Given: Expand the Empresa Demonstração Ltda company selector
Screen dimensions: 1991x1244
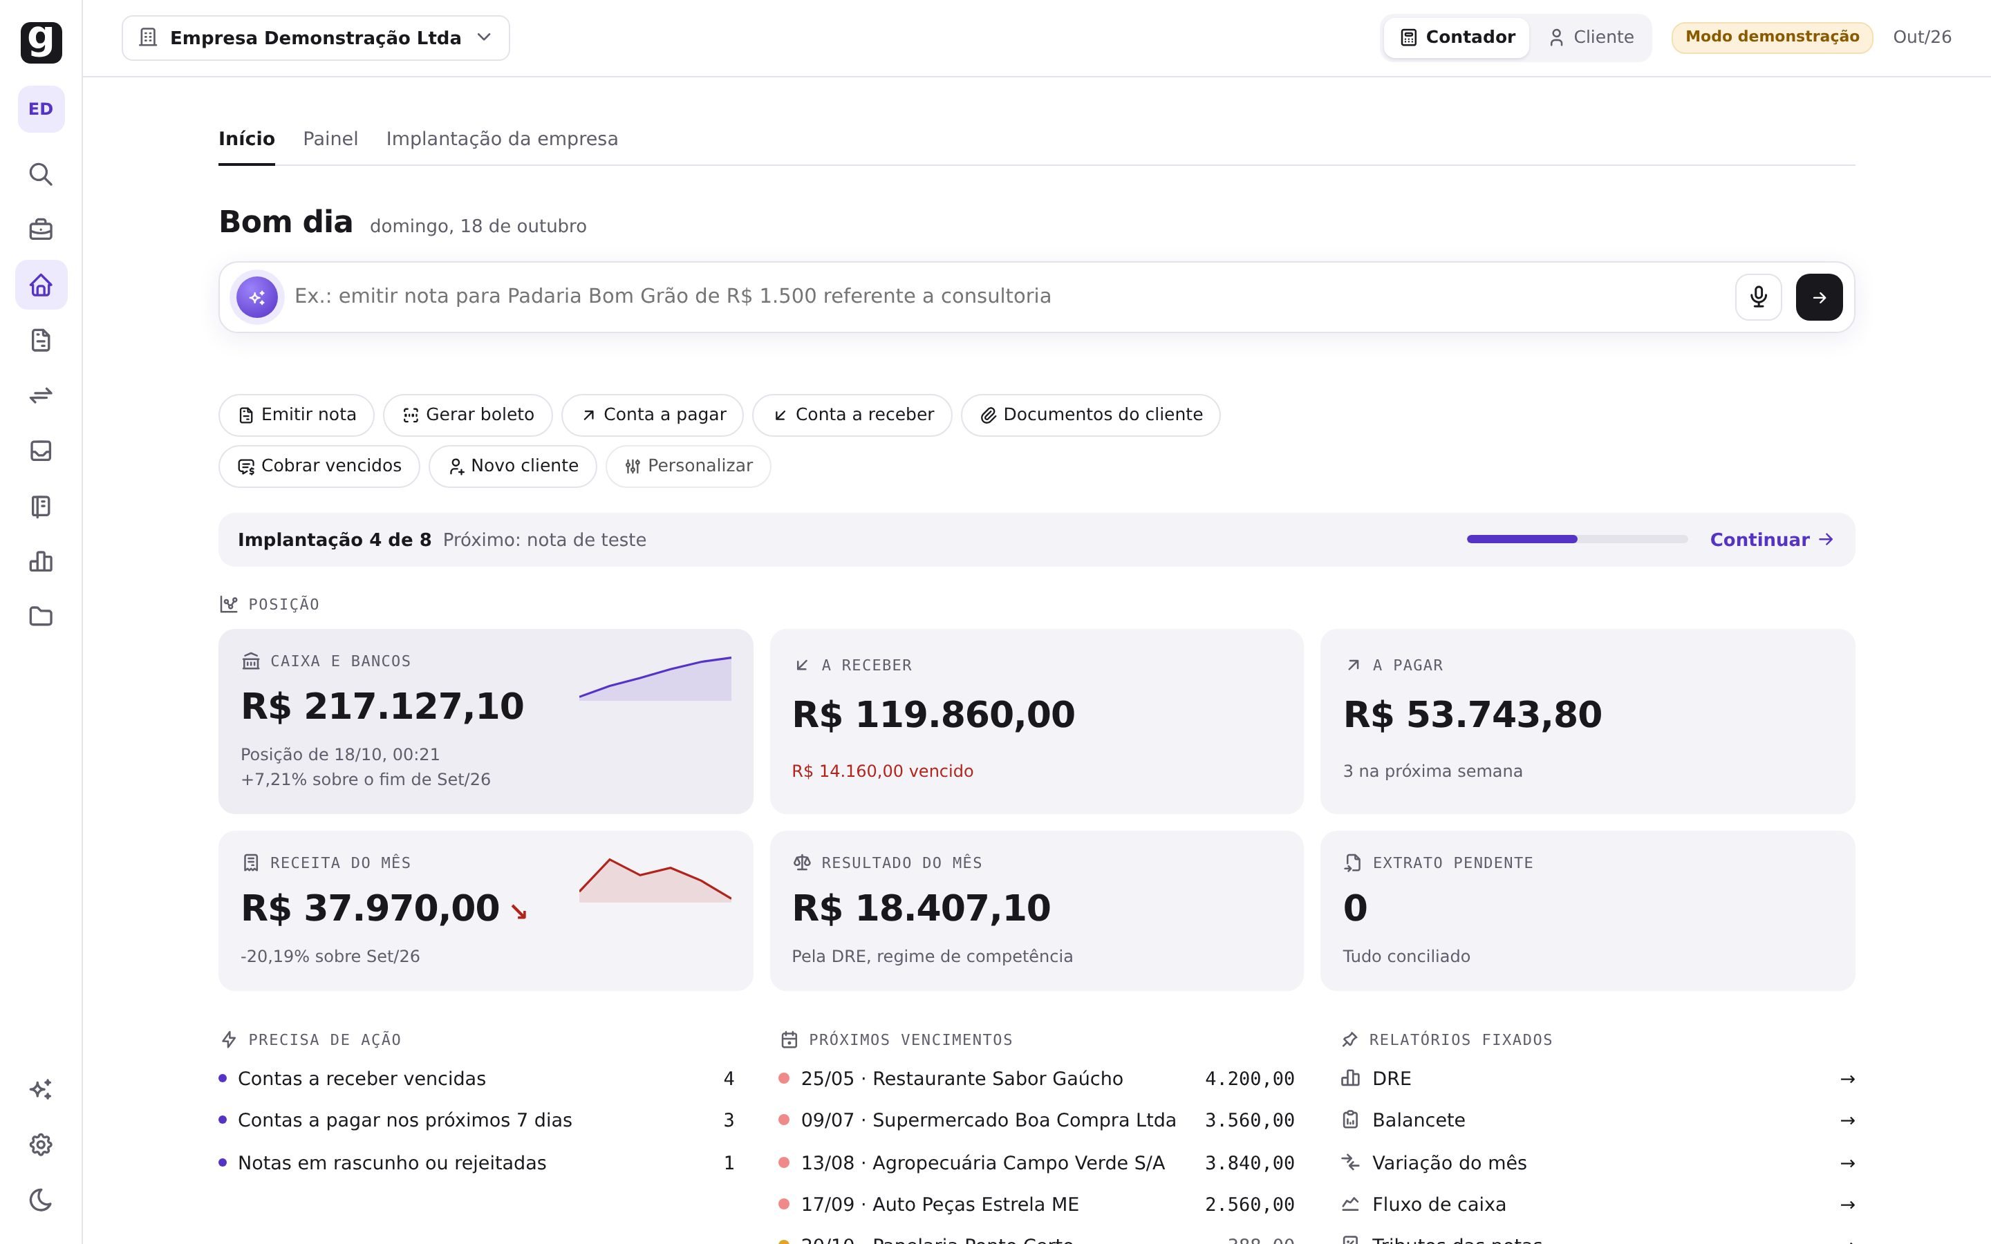Looking at the screenshot, I should pyautogui.click(x=316, y=38).
